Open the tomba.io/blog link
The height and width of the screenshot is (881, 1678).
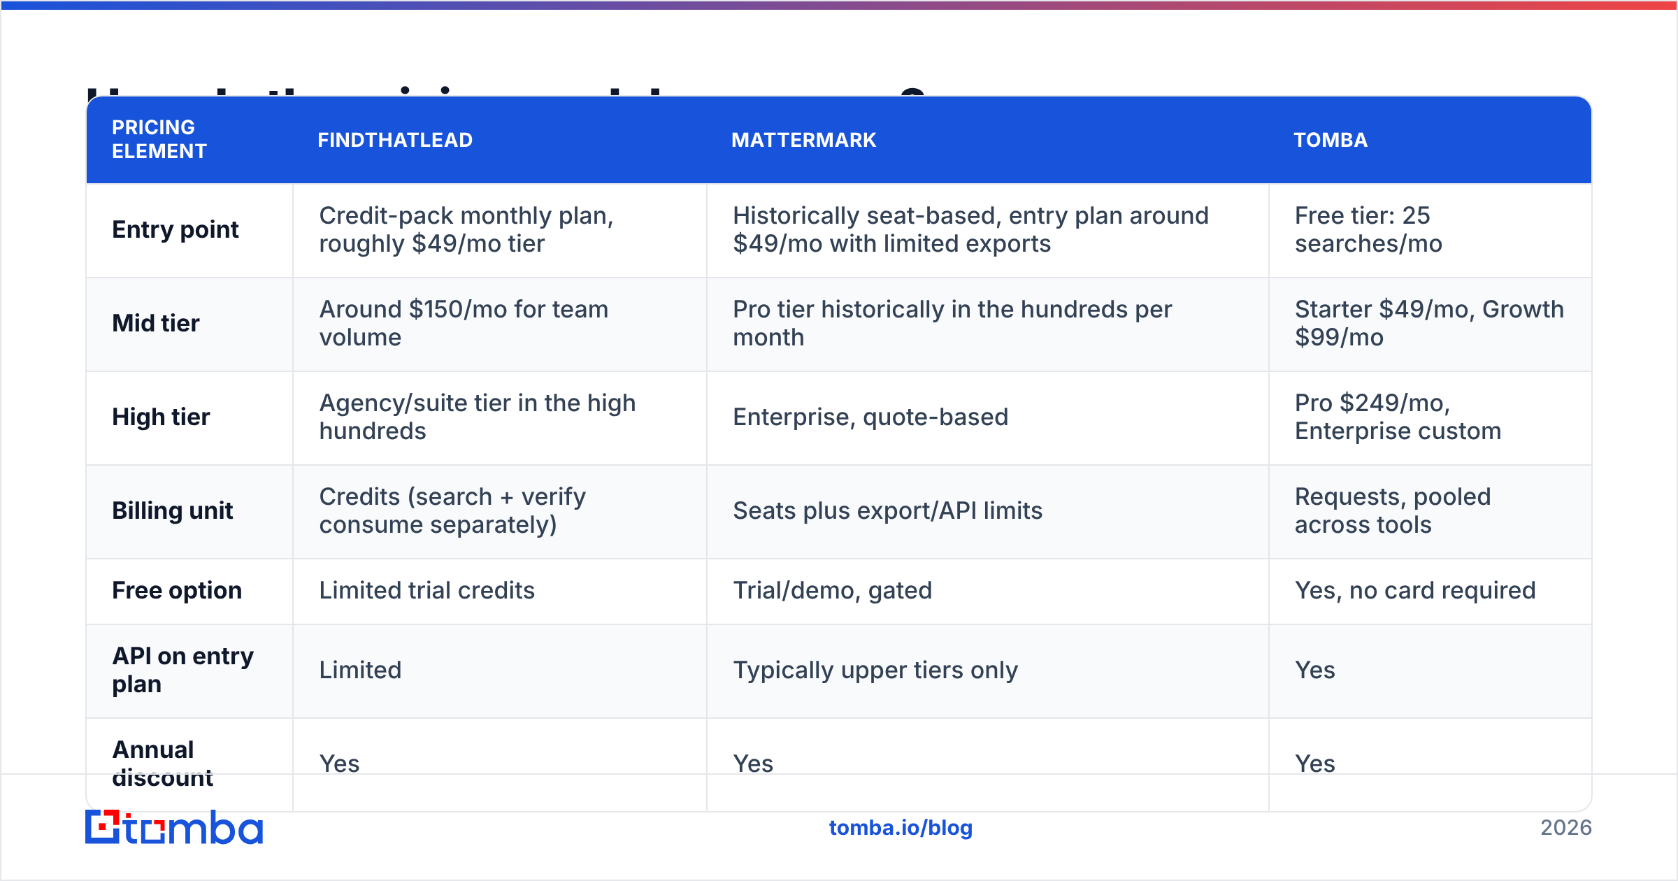pos(901,828)
